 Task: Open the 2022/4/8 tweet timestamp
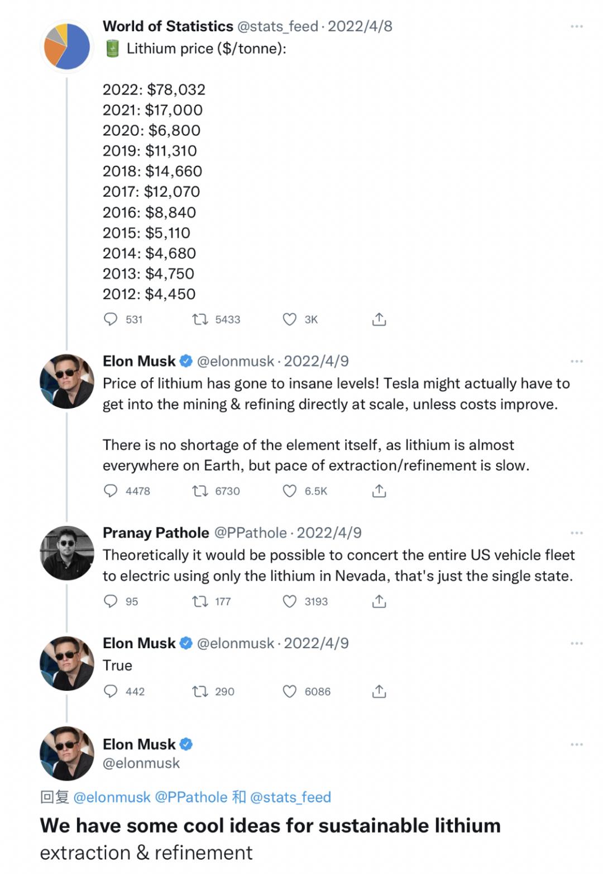(360, 26)
